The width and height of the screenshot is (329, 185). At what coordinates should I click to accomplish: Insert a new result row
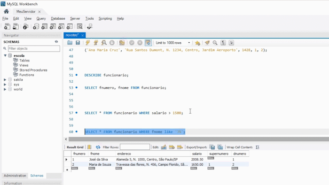pos(172,147)
